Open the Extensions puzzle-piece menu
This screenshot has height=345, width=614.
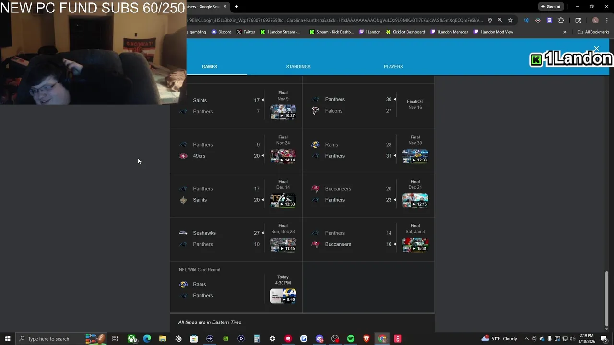[x=561, y=20]
